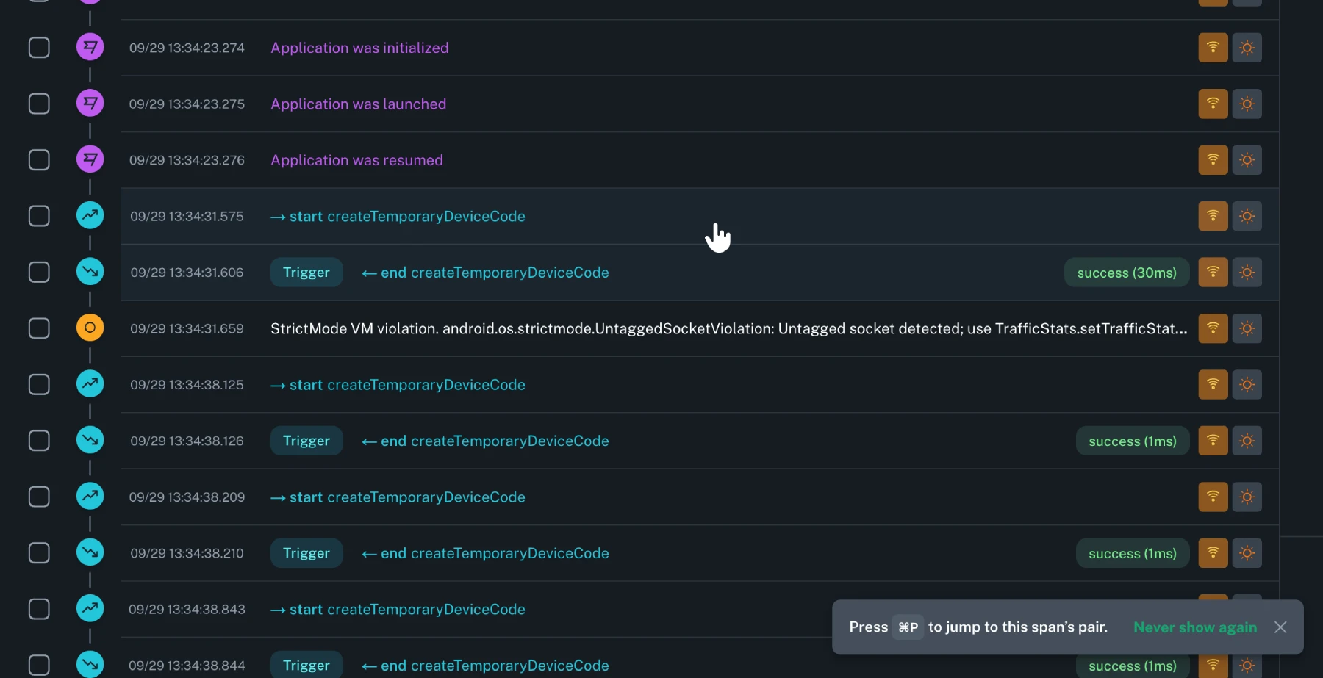Click the purple flag icon next to Application was launched
This screenshot has width=1323, height=678.
[90, 104]
